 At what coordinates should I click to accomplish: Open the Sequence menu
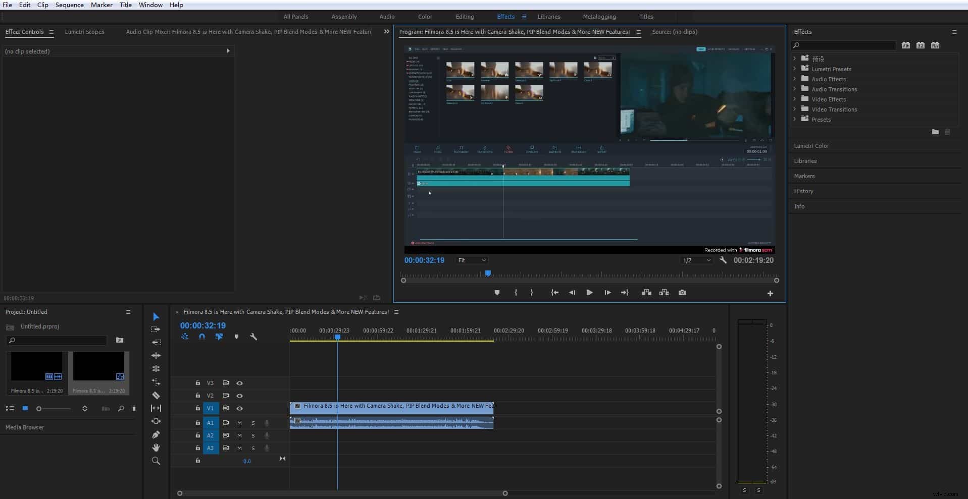(x=69, y=5)
